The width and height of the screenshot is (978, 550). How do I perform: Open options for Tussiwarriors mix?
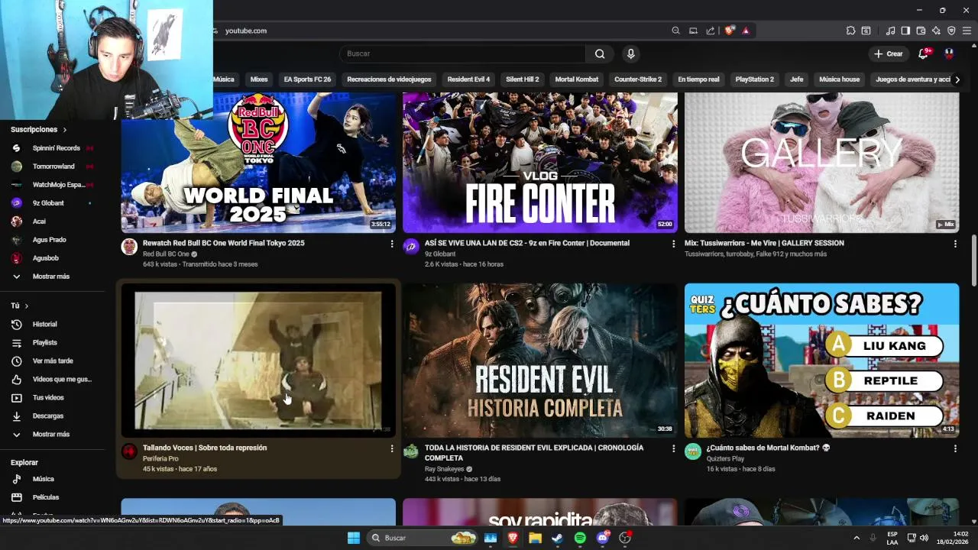click(955, 244)
